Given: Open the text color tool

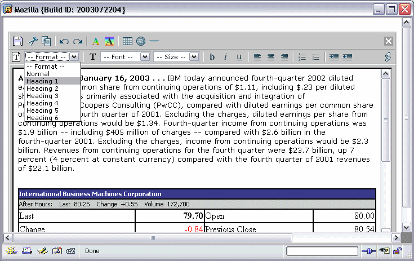Looking at the screenshot, I should 96,41.
